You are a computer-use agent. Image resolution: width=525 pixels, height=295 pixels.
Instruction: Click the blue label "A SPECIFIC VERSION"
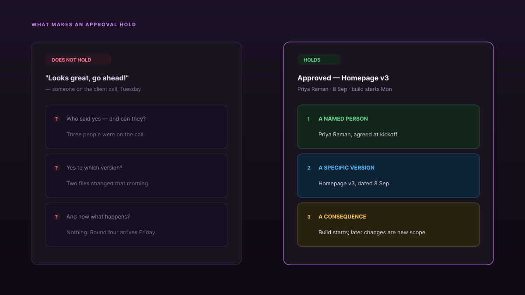tap(346, 168)
